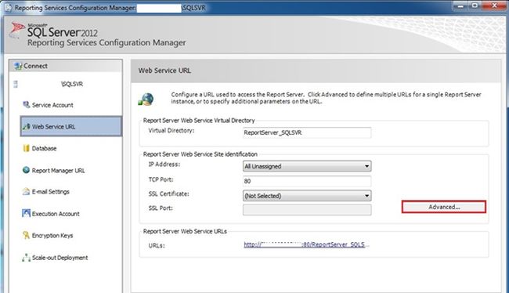Minimize the Configuration Manager window

coord(460,5)
